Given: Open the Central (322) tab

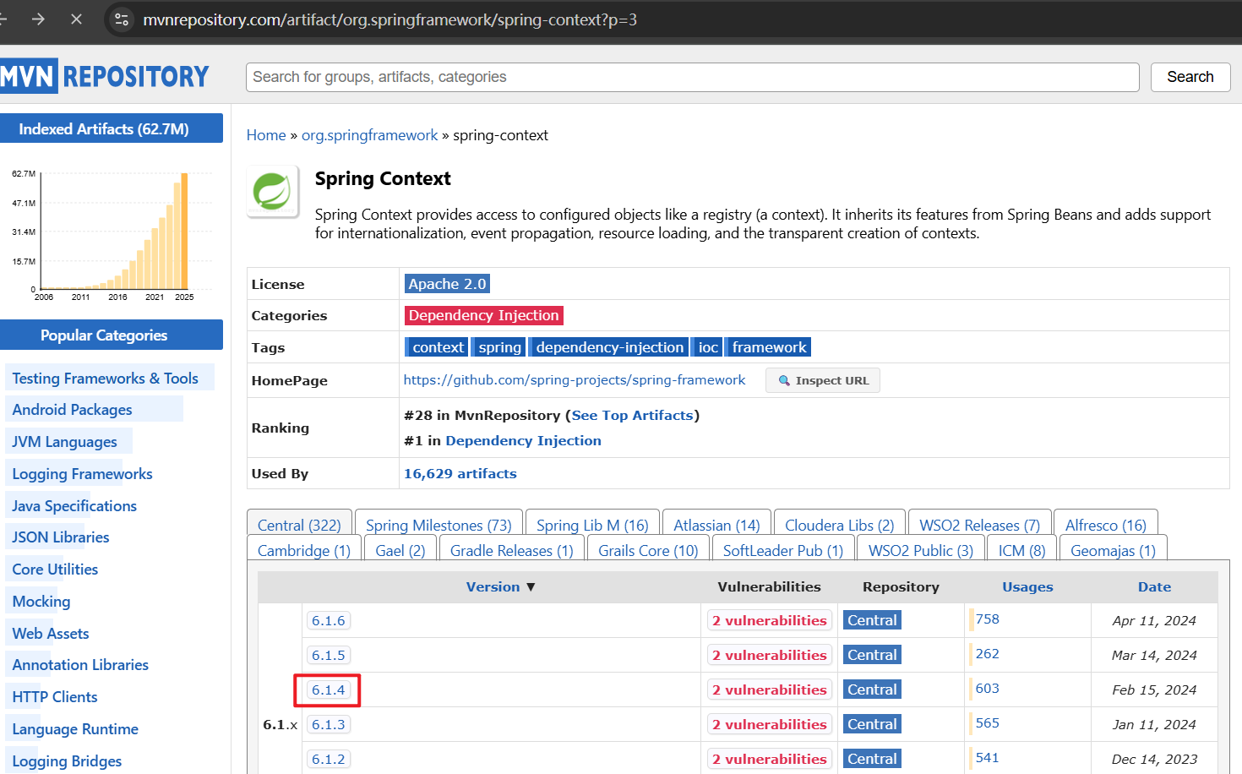Looking at the screenshot, I should [x=299, y=525].
